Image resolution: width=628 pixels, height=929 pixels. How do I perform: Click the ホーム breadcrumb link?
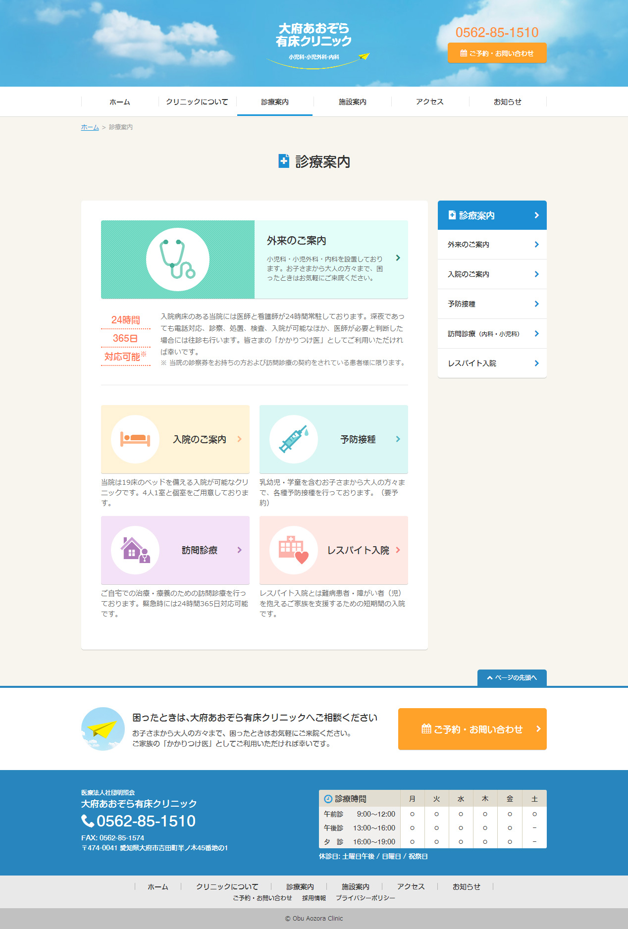point(90,127)
